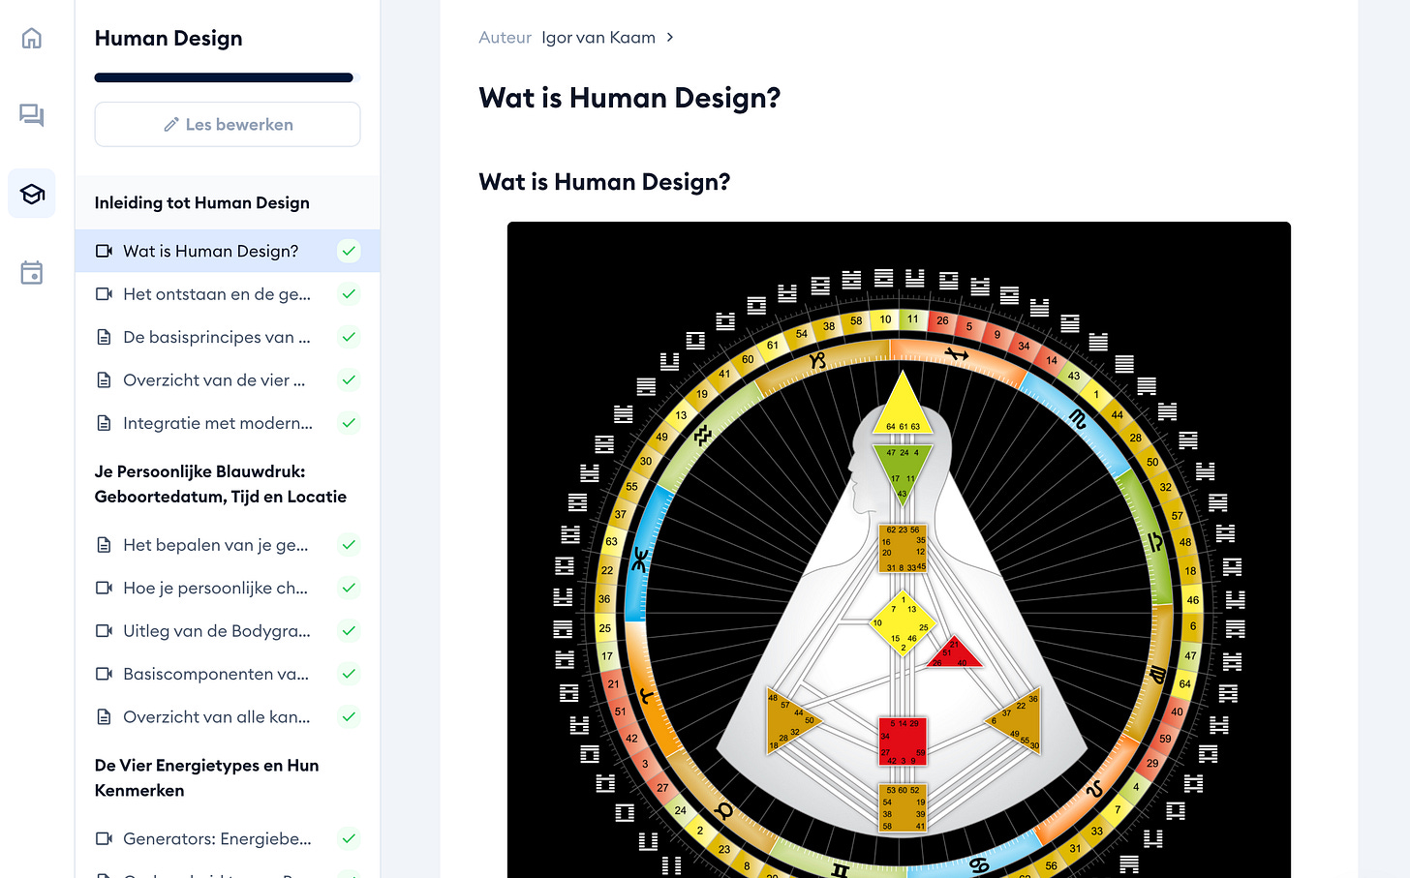Toggle checkmark for Het bepalen van je ge
This screenshot has height=878, width=1410.
coord(349,545)
